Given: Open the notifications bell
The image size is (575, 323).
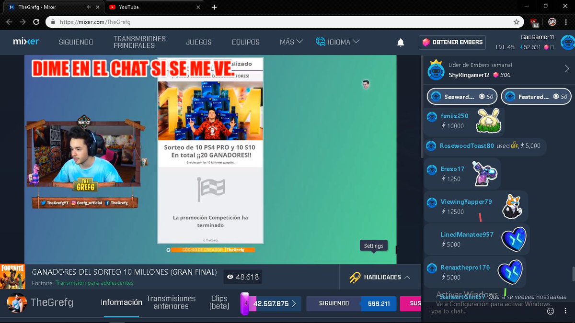Looking at the screenshot, I should (401, 43).
